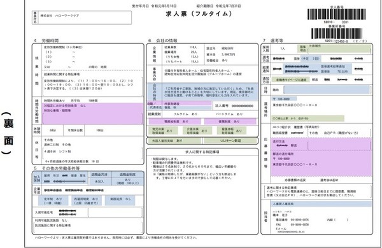Click the 介護休業取得実績 あり box

click(198, 131)
